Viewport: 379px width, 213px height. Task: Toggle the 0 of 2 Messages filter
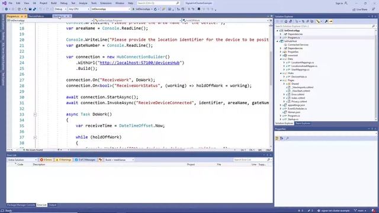tap(85, 160)
